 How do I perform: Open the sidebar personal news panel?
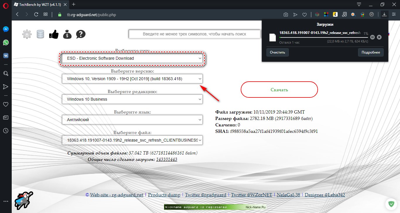coord(6,117)
